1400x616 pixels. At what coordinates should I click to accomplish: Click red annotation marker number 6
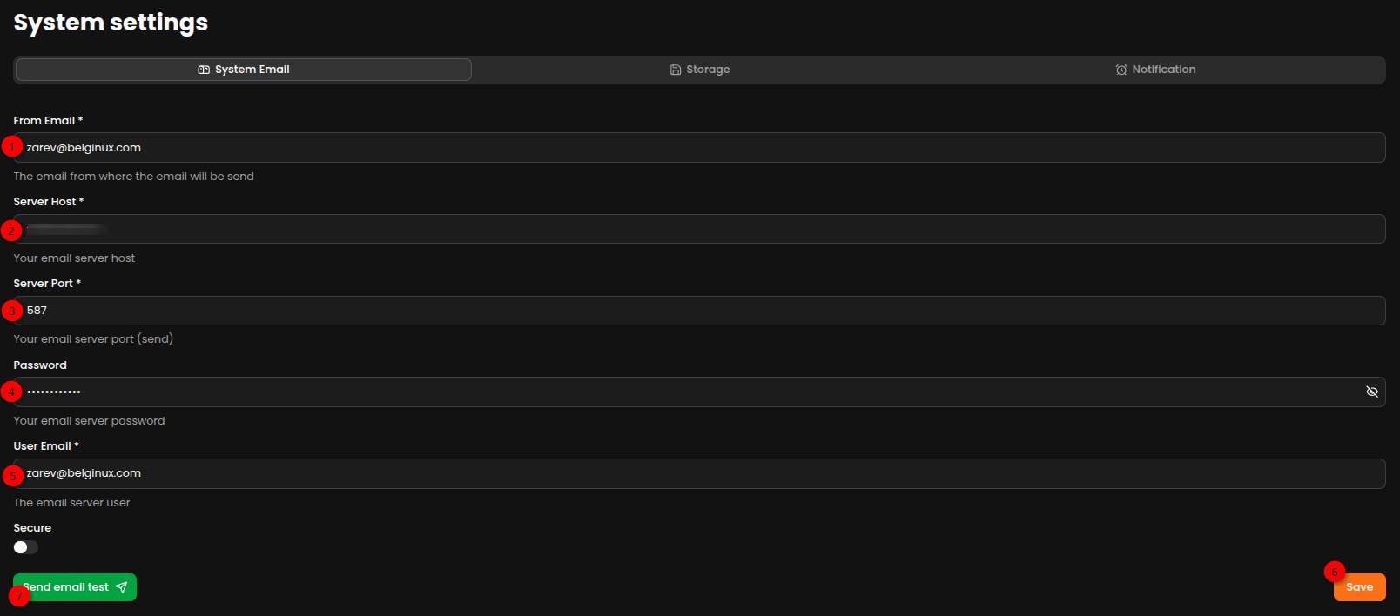point(1335,572)
